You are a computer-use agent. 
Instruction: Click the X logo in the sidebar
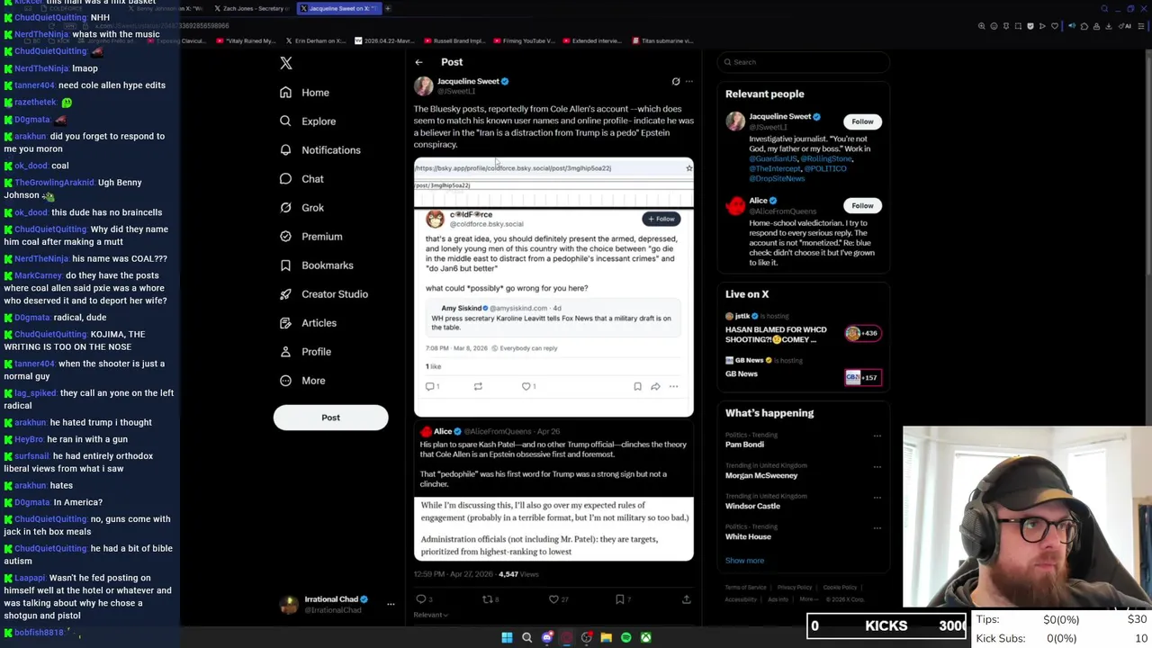[x=286, y=63]
